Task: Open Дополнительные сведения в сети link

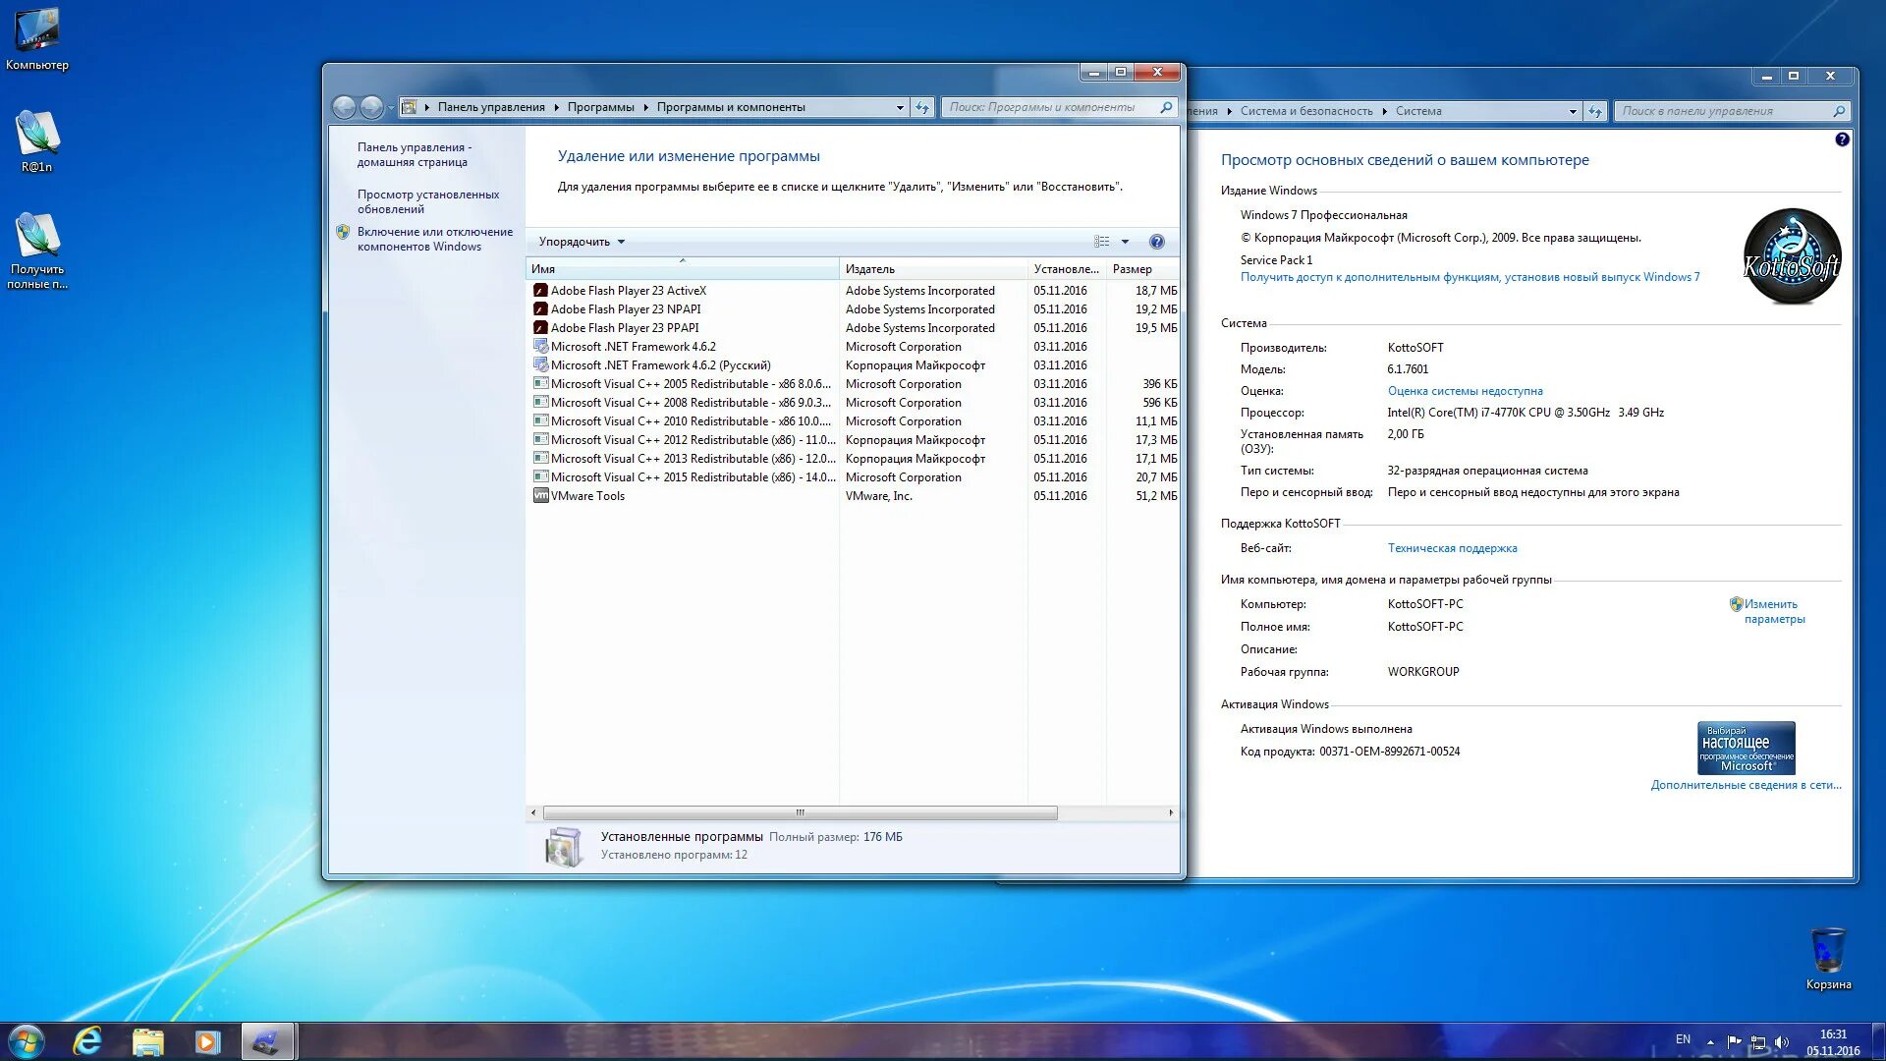Action: (1746, 785)
